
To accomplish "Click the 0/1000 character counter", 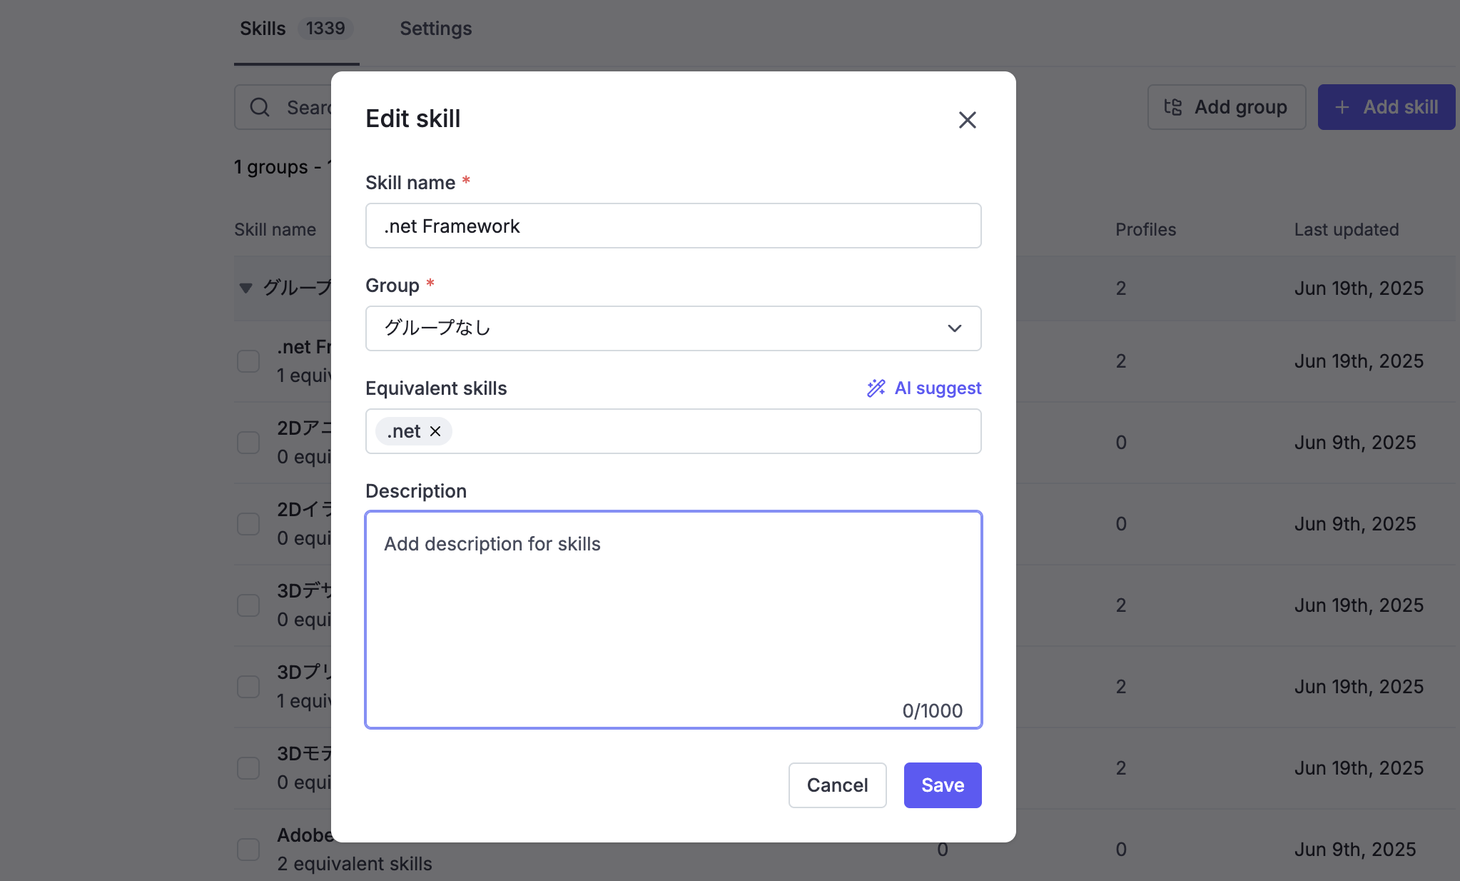I will point(932,711).
